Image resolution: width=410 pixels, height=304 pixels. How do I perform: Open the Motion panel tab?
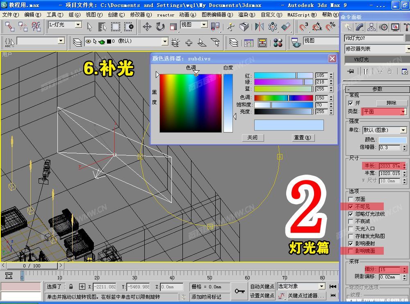coord(383,27)
